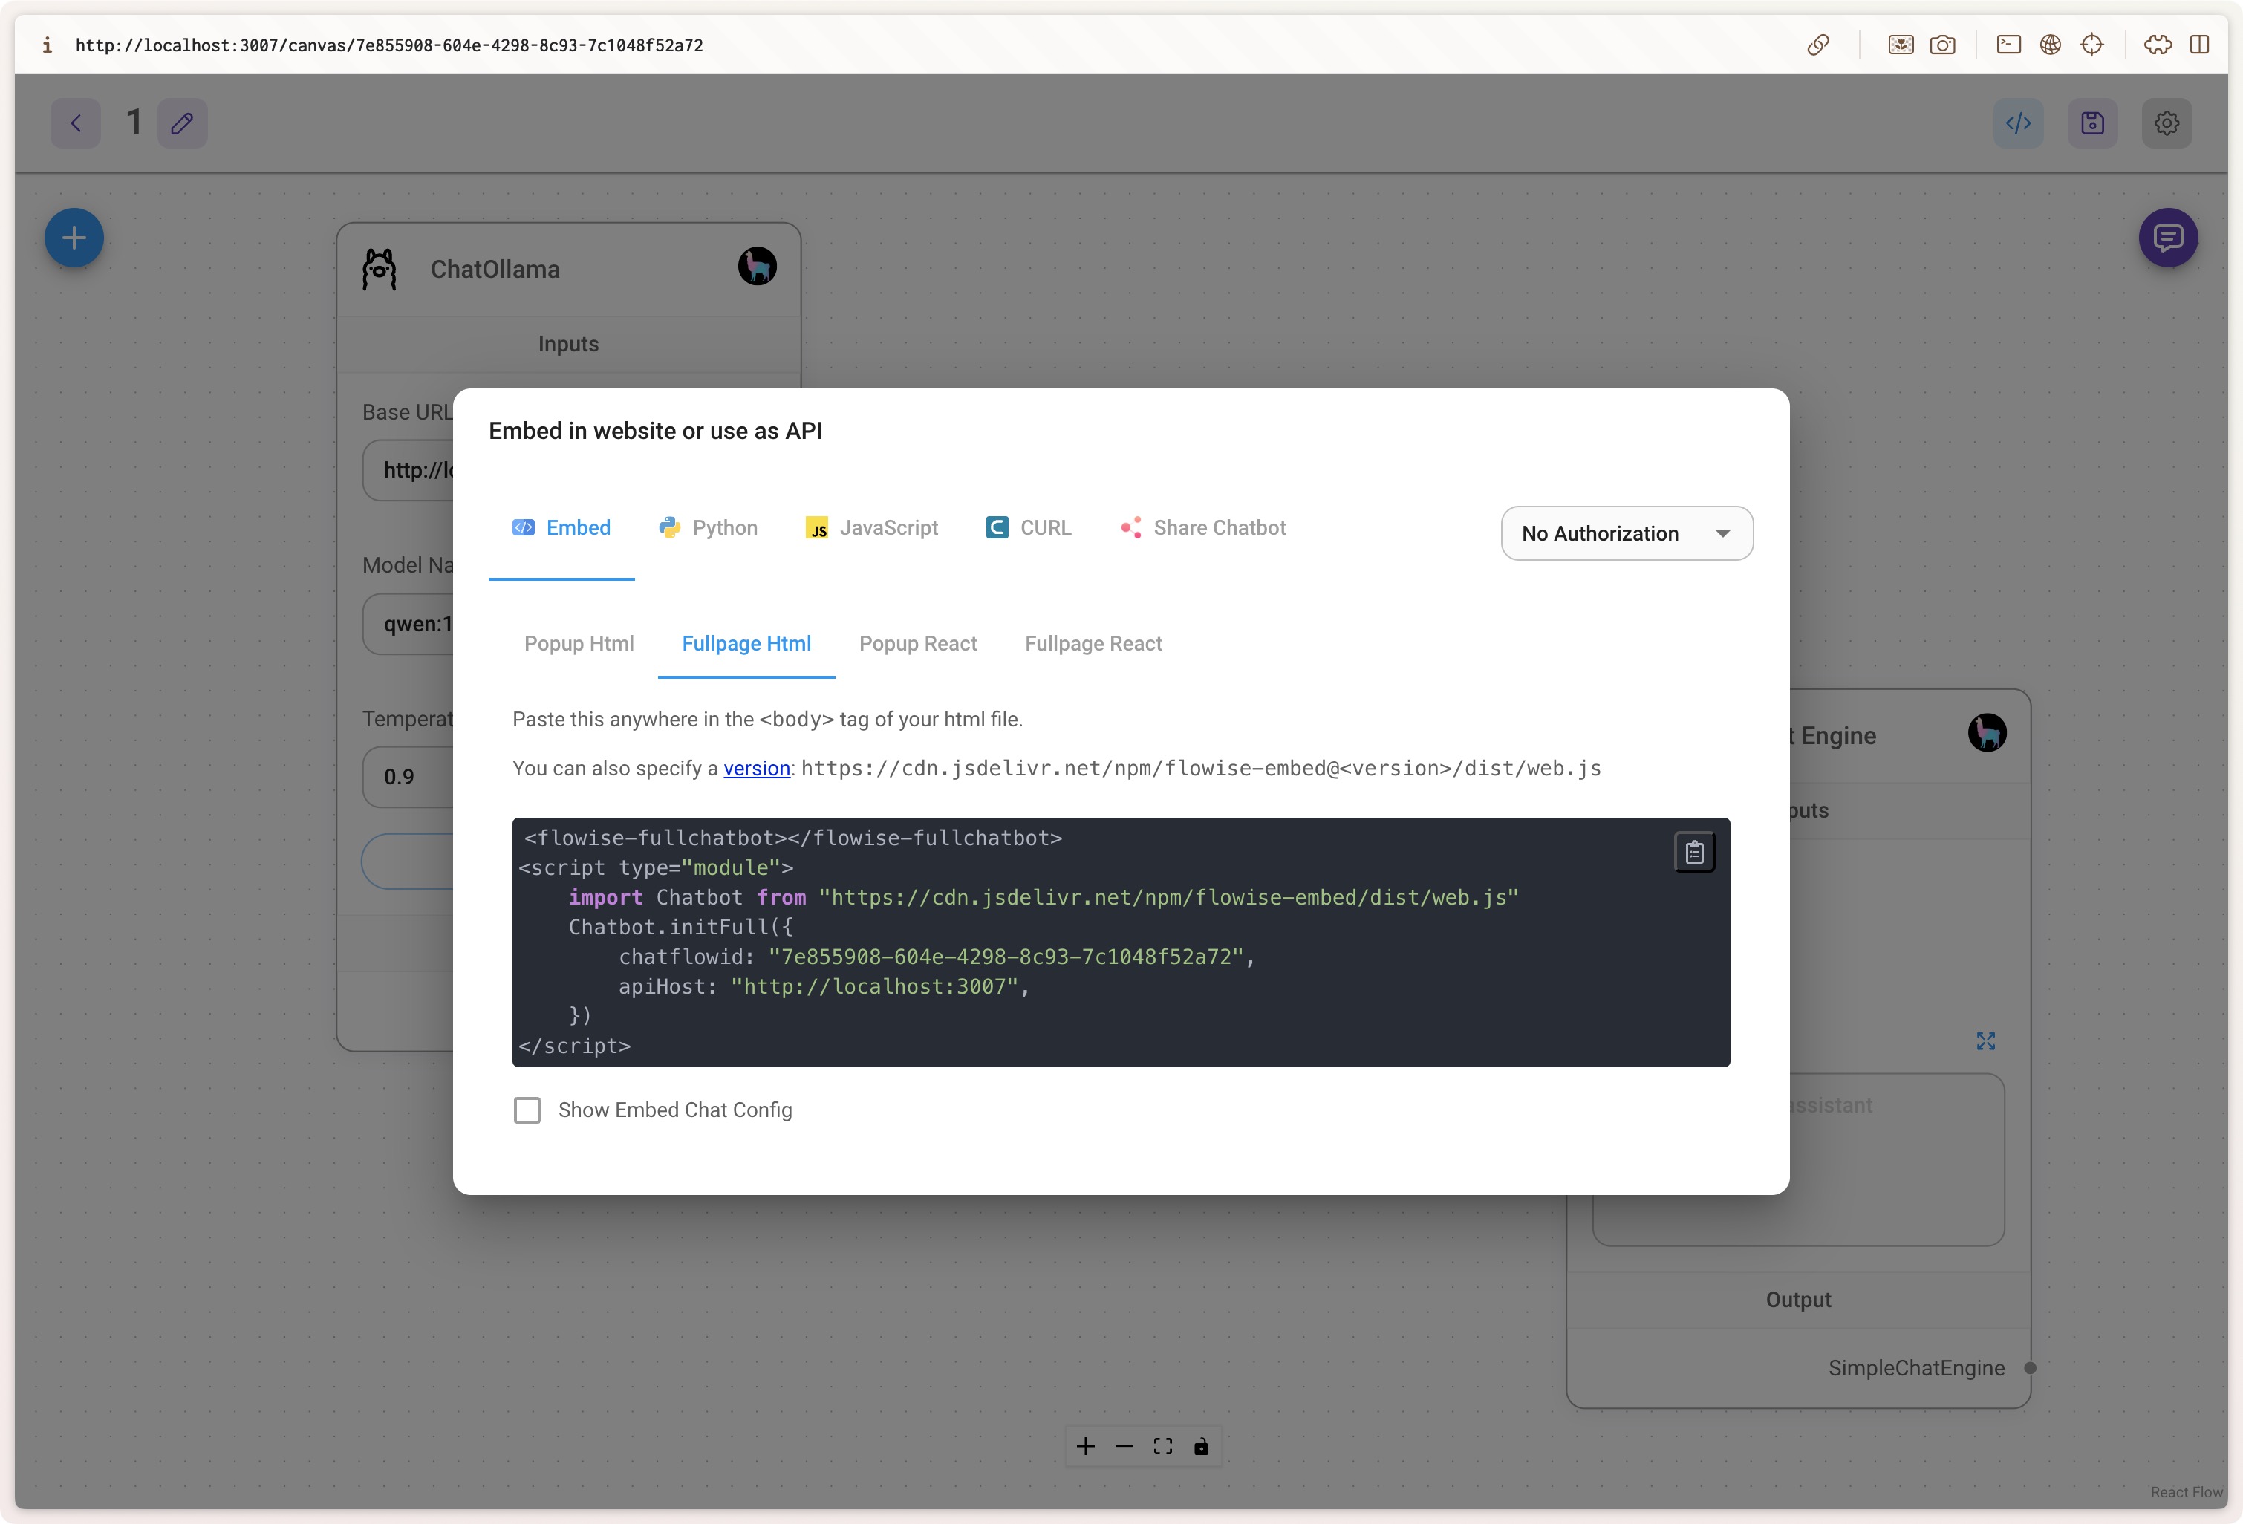The image size is (2243, 1524).
Task: Follow the version hyperlink
Action: point(757,768)
